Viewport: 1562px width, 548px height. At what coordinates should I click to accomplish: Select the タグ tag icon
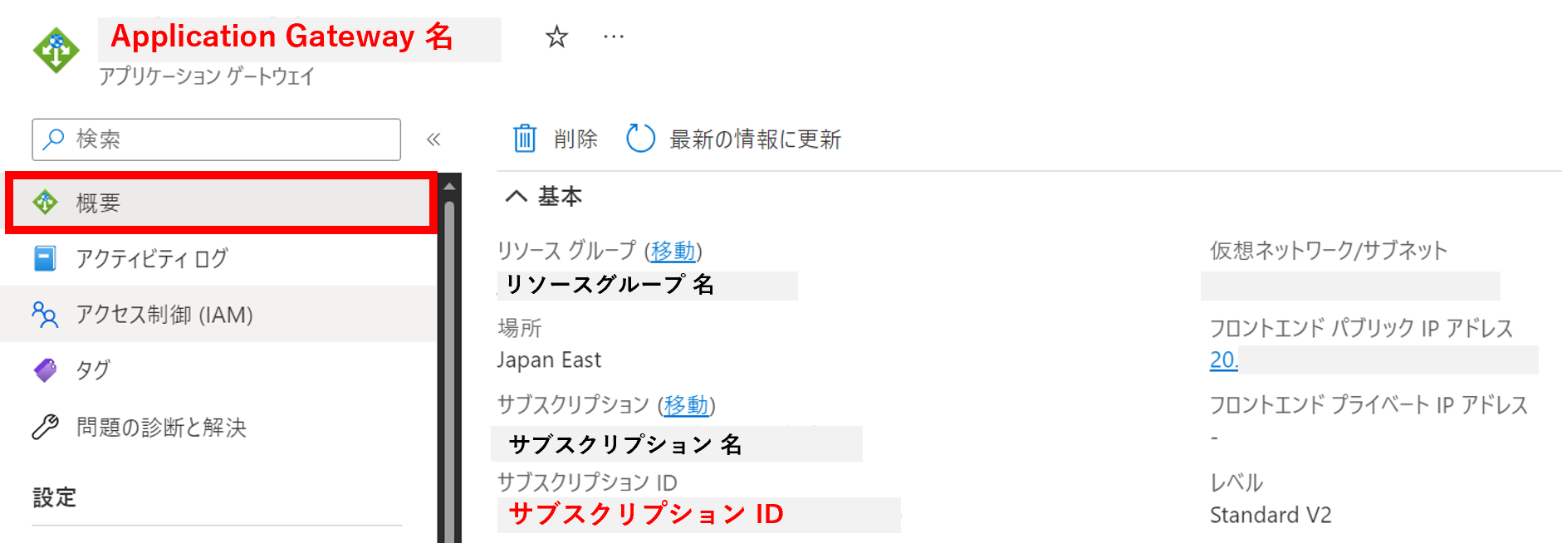[46, 370]
